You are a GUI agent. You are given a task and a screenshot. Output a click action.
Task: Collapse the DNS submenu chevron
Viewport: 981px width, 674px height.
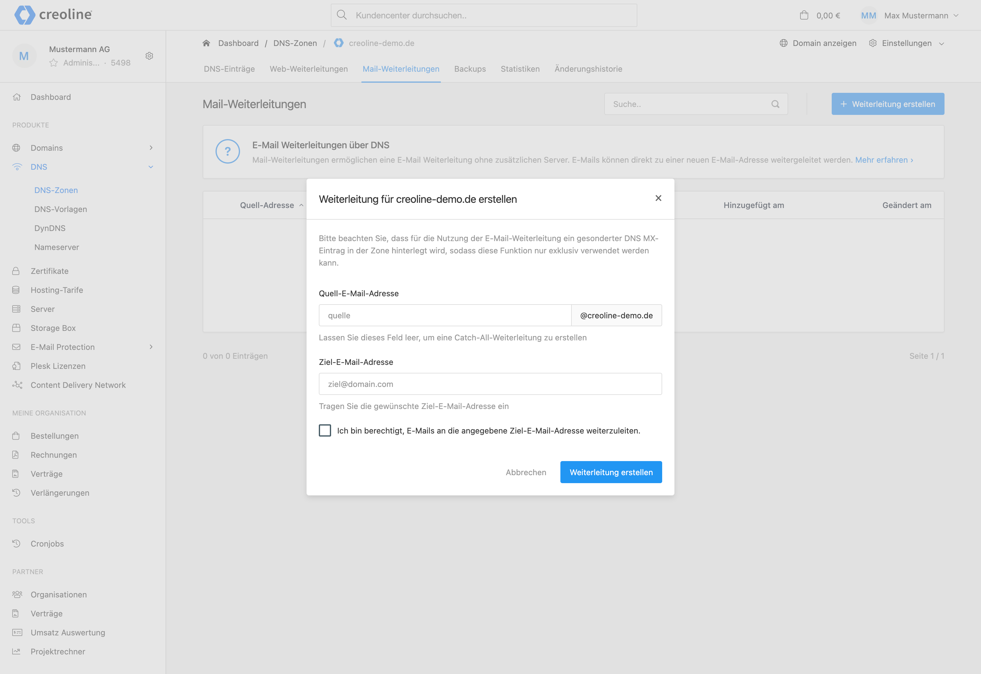point(151,167)
